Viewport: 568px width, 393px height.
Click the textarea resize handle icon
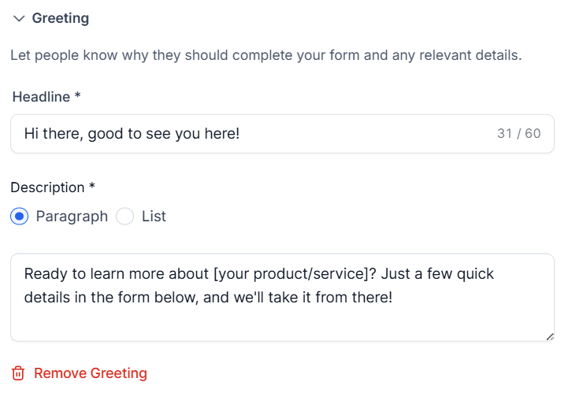(x=550, y=337)
